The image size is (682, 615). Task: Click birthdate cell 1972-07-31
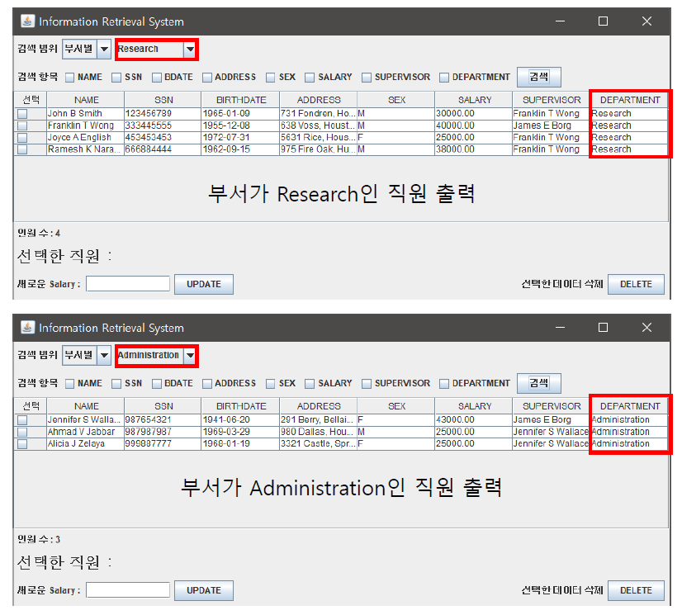point(240,137)
